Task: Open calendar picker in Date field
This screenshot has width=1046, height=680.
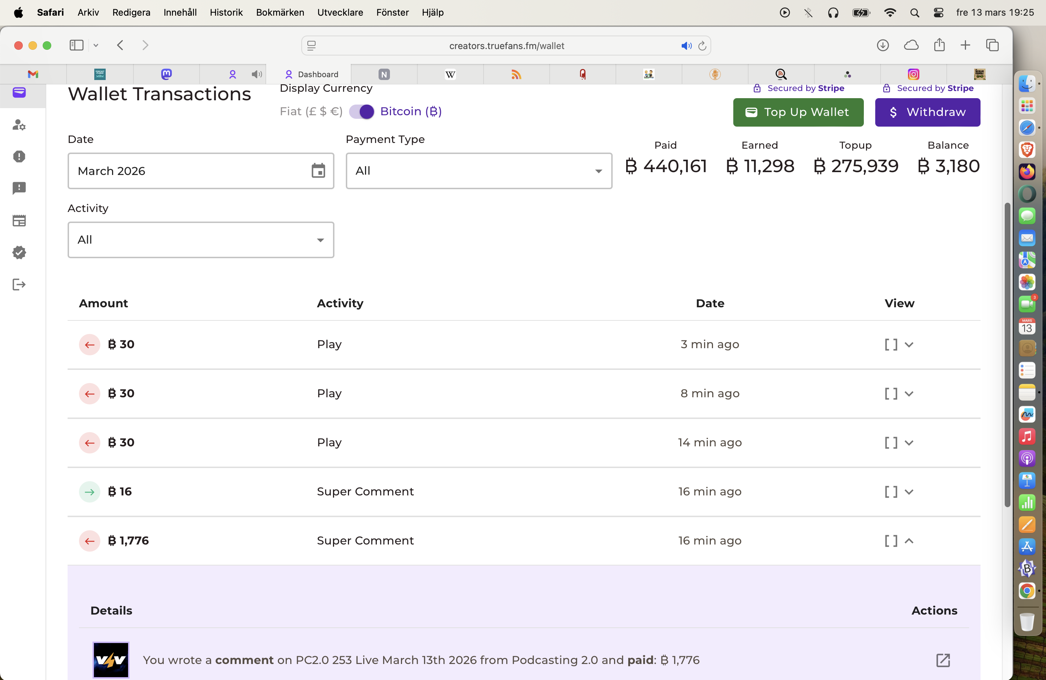Action: click(318, 170)
